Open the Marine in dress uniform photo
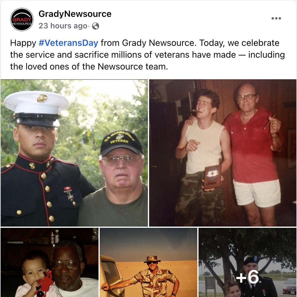This screenshot has width=297, height=297. click(74, 153)
